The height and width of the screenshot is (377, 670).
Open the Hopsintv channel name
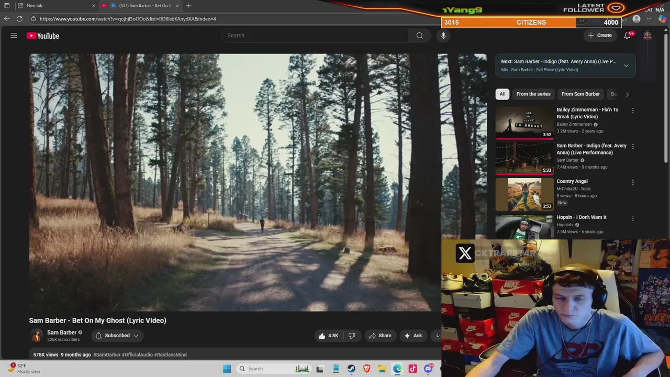565,225
